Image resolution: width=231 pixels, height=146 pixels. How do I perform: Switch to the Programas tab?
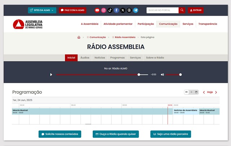click(x=117, y=58)
